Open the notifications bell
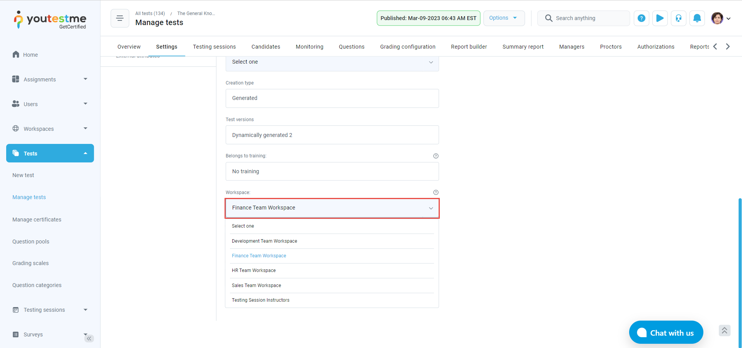 pyautogui.click(x=697, y=18)
